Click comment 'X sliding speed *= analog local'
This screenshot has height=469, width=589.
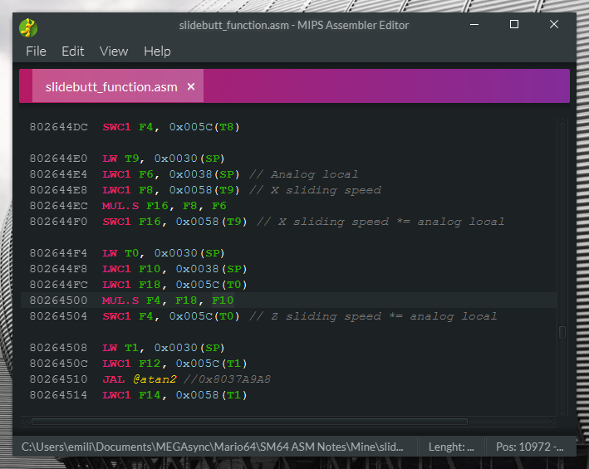pos(380,222)
